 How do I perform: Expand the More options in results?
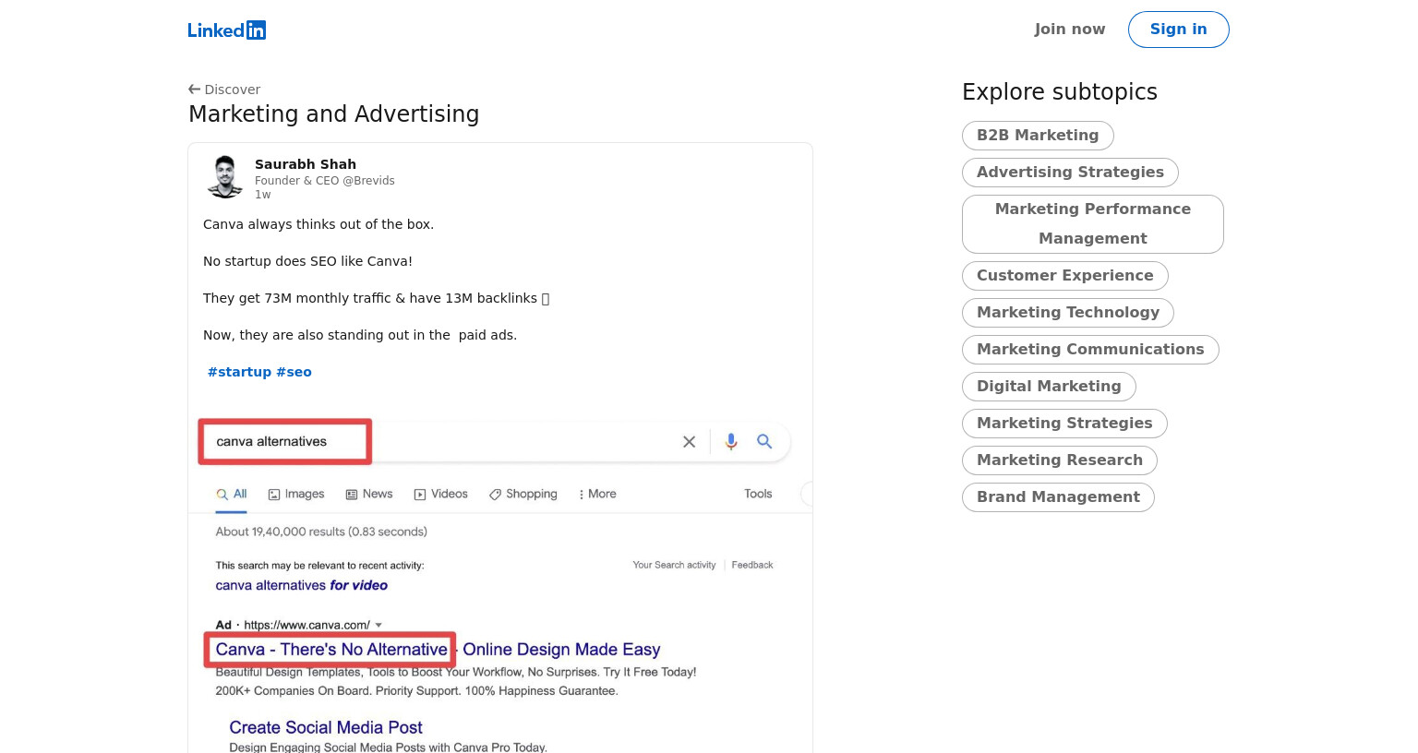[597, 495]
